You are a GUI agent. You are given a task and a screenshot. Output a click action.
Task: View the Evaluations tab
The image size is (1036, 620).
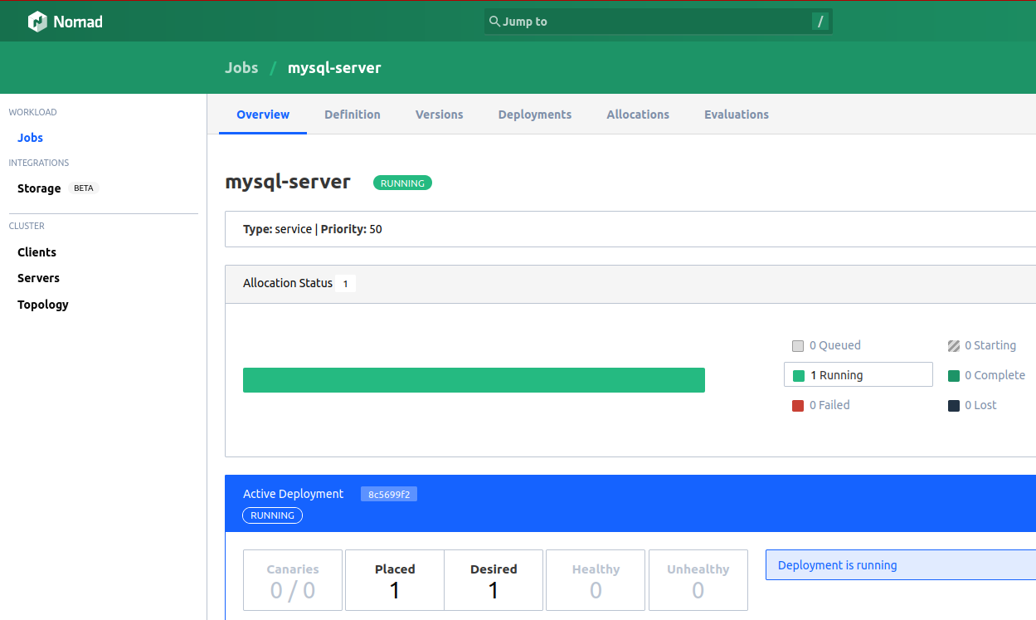coord(737,115)
